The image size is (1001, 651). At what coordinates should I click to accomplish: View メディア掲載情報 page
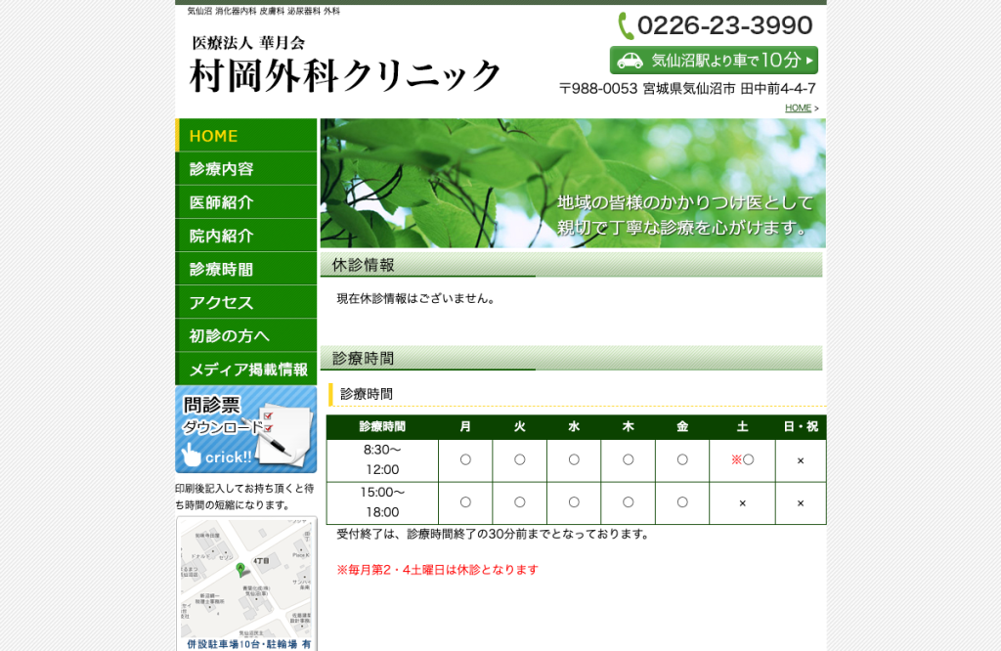pyautogui.click(x=245, y=369)
